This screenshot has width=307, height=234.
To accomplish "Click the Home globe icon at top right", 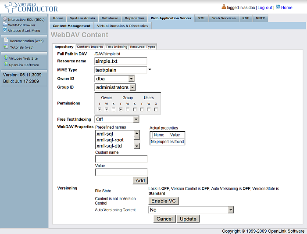I will tap(278, 7).
